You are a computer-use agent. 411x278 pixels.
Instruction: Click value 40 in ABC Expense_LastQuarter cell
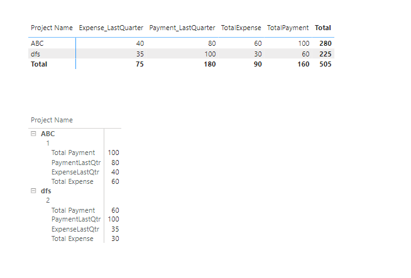click(140, 43)
